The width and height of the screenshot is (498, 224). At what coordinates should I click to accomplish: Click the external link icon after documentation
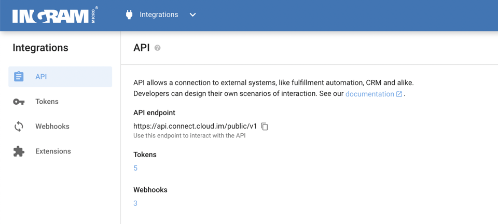click(399, 94)
